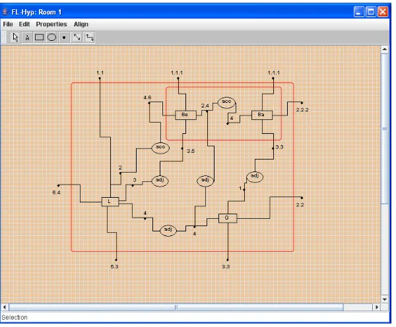Click the 3.5 label
The image size is (396, 327).
(191, 151)
